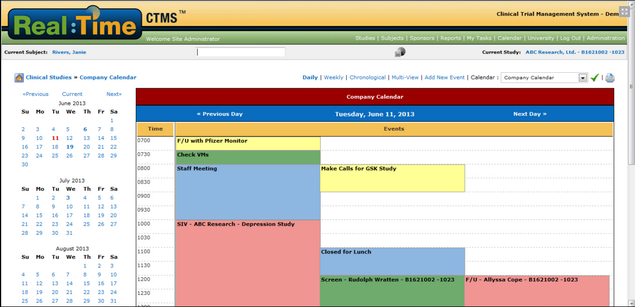635x307 pixels.
Task: Click Company Calendar breadcrumb link
Action: (x=108, y=77)
